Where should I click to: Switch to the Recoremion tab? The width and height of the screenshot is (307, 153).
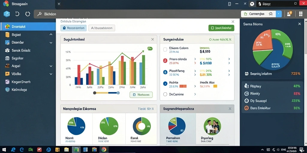(x=74, y=28)
